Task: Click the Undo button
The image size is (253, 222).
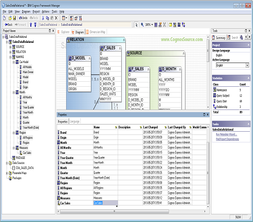Action: click(x=23, y=18)
